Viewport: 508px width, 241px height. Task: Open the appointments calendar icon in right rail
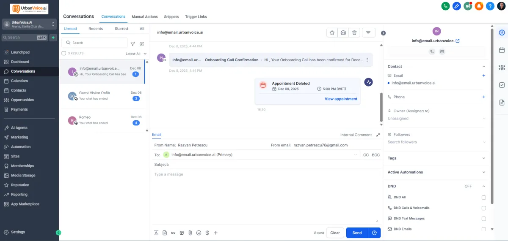[502, 50]
